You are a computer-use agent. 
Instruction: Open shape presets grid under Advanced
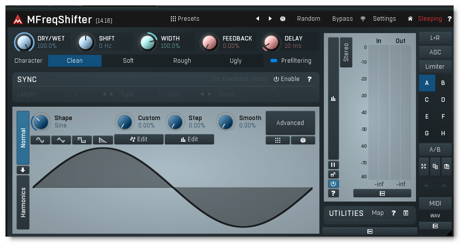(x=278, y=140)
